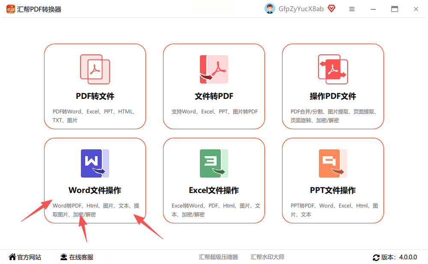
Task: Click the username GfpZyYucX8ab
Action: click(301, 9)
